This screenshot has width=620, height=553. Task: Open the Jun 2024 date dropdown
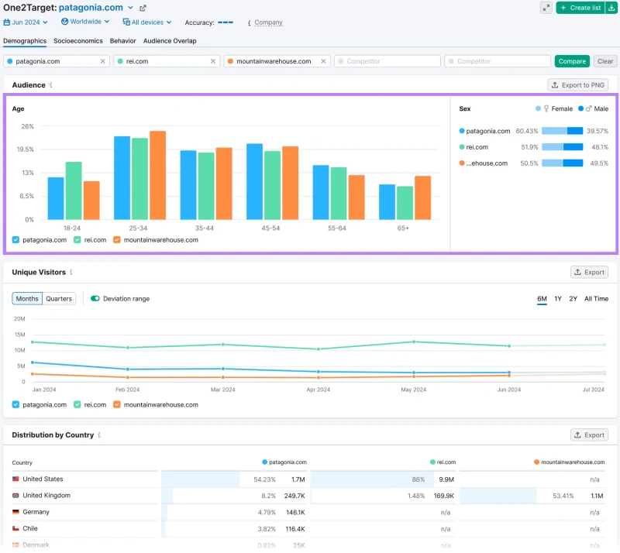pyautogui.click(x=26, y=22)
